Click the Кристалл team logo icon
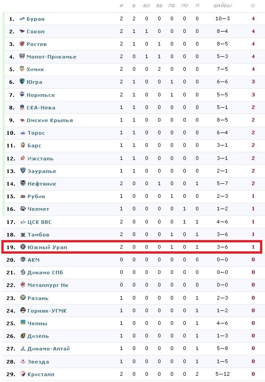Image resolution: width=265 pixels, height=382 pixels. point(23,373)
